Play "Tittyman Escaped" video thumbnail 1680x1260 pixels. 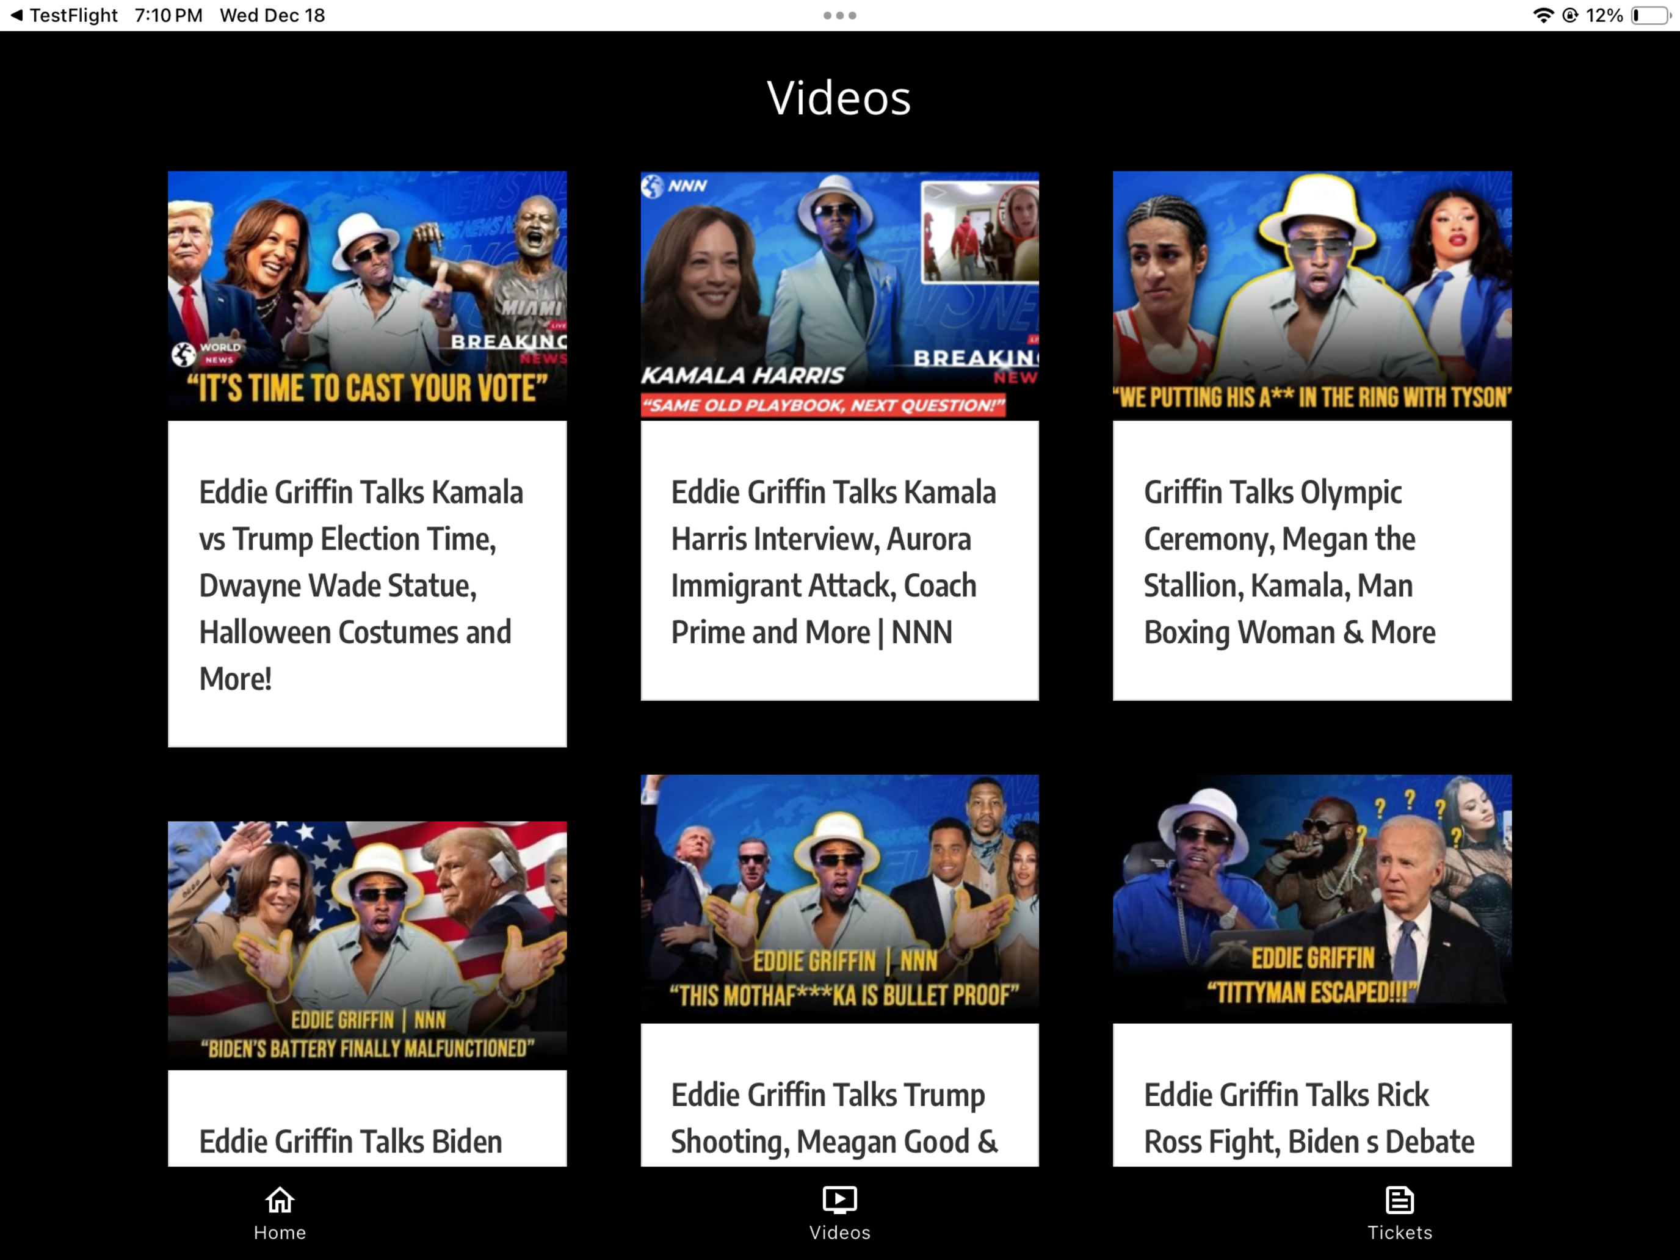1312,899
